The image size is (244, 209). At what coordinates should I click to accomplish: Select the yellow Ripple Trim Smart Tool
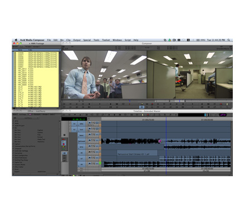pyautogui.click(x=64, y=147)
